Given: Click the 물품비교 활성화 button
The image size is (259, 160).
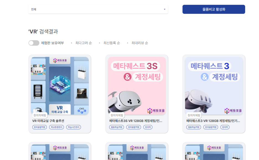Looking at the screenshot, I should click(214, 9).
